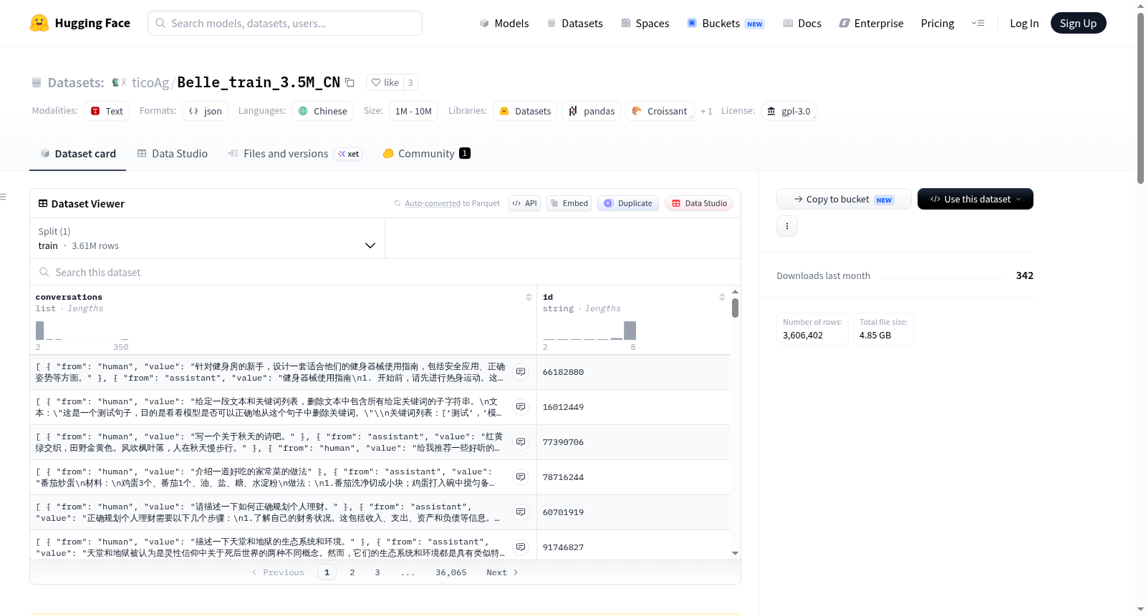This screenshot has height=616, width=1146.
Task: Switch to Dataset card tab
Action: [x=78, y=153]
